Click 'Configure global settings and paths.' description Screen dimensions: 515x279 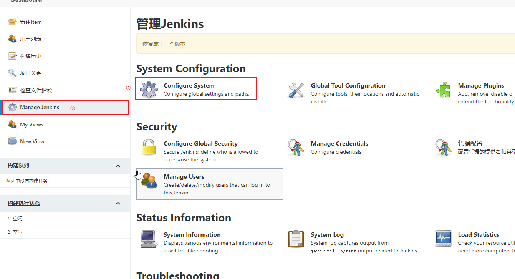(207, 94)
